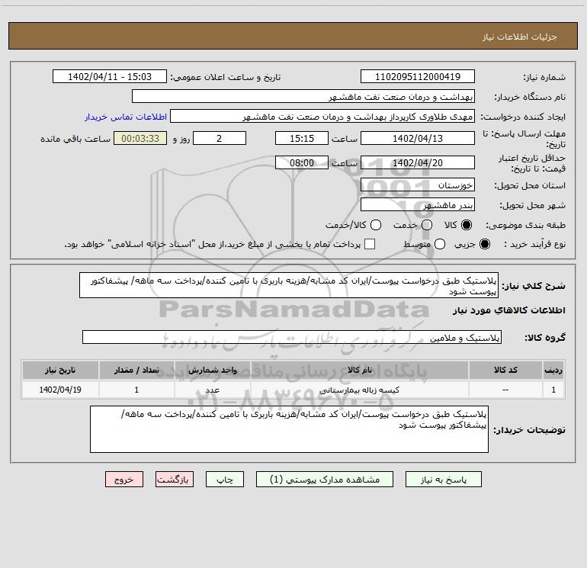
Task: Click the ردیف column header
Action: pyautogui.click(x=553, y=370)
